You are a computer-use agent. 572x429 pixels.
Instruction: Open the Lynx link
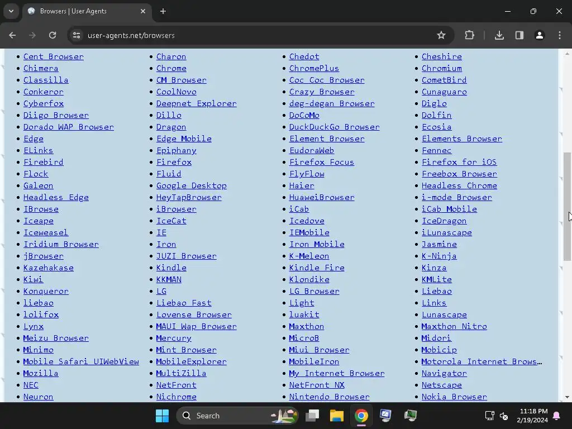click(x=34, y=326)
